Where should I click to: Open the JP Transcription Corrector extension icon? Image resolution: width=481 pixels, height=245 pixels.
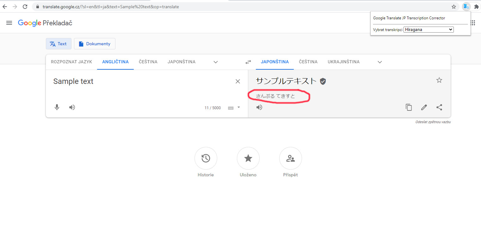[x=466, y=7]
